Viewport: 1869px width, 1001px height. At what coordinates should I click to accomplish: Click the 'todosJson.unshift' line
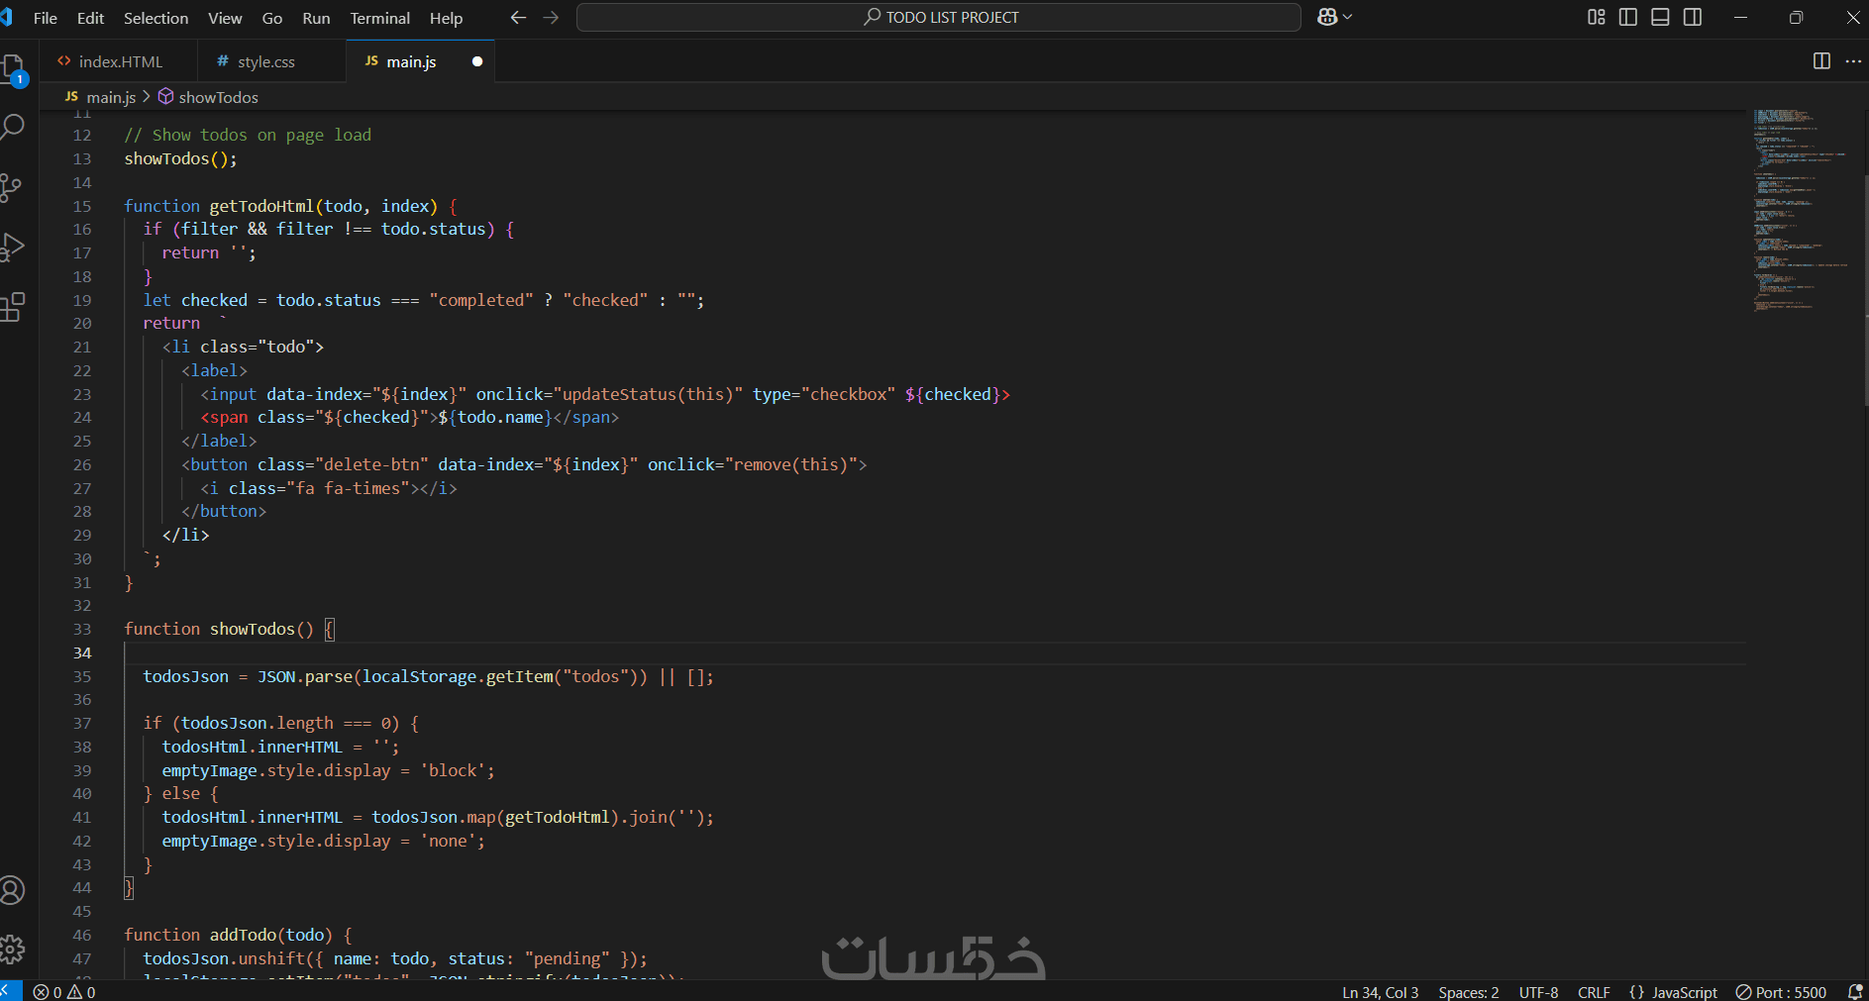coord(394,958)
